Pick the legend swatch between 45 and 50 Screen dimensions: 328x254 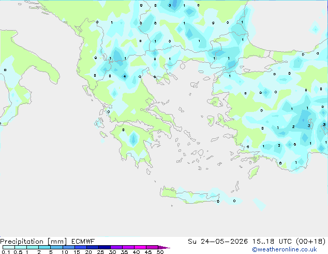152,247
